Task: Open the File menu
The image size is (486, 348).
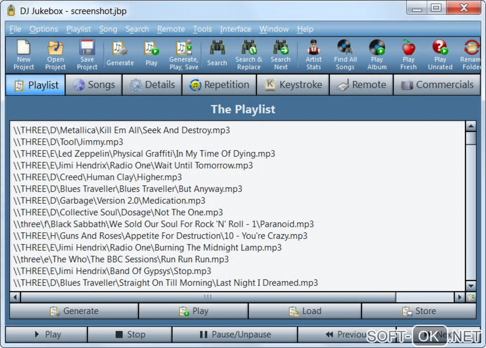Action: [x=15, y=29]
